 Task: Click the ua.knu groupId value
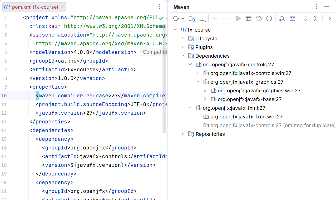coord(67,61)
